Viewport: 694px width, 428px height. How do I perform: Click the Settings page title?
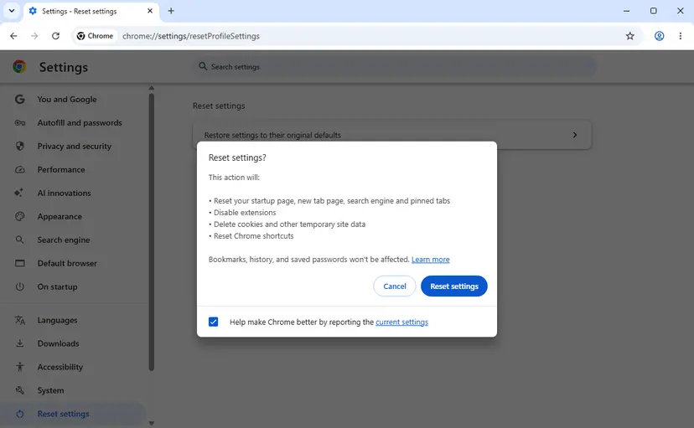(64, 67)
